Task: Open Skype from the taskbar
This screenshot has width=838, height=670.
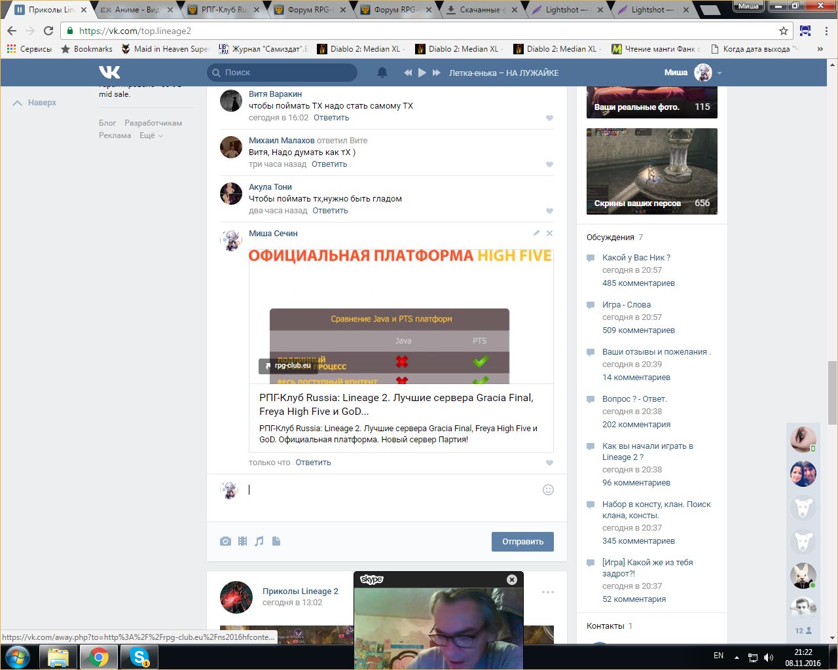Action: [139, 657]
